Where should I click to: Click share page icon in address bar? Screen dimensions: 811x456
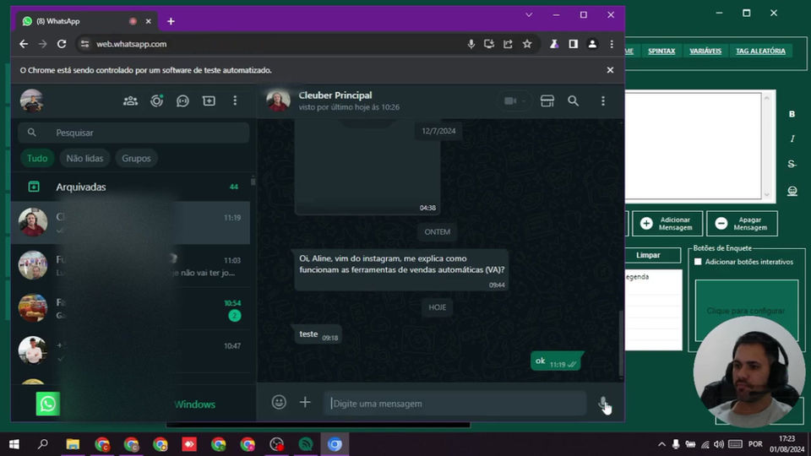click(x=508, y=44)
